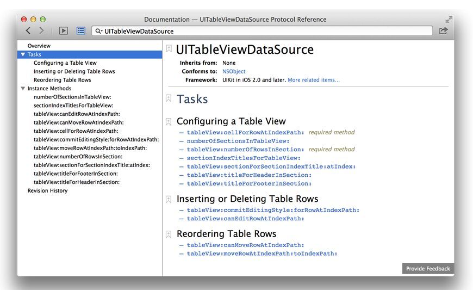Open tableView:sectionForSectionIndexTitle:atIndex: content link

point(271,166)
